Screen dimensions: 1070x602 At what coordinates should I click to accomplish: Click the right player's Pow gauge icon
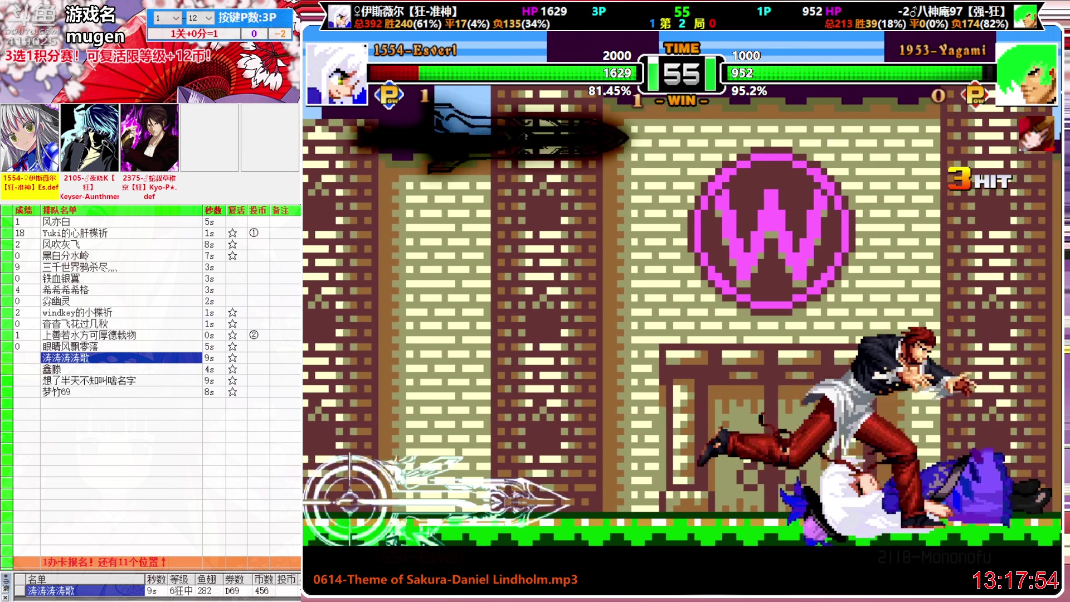[x=976, y=95]
